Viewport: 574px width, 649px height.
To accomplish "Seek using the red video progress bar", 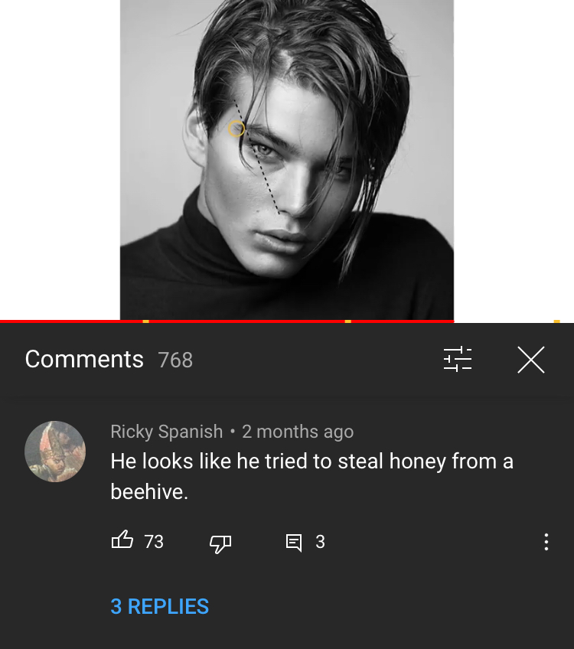I will pyautogui.click(x=287, y=321).
